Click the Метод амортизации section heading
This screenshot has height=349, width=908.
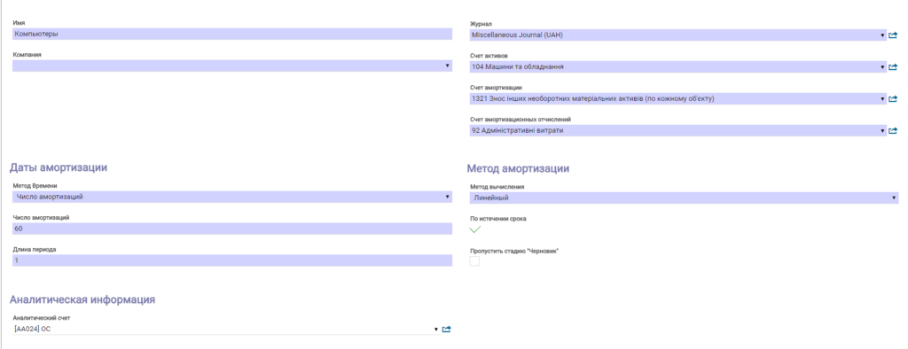point(518,168)
